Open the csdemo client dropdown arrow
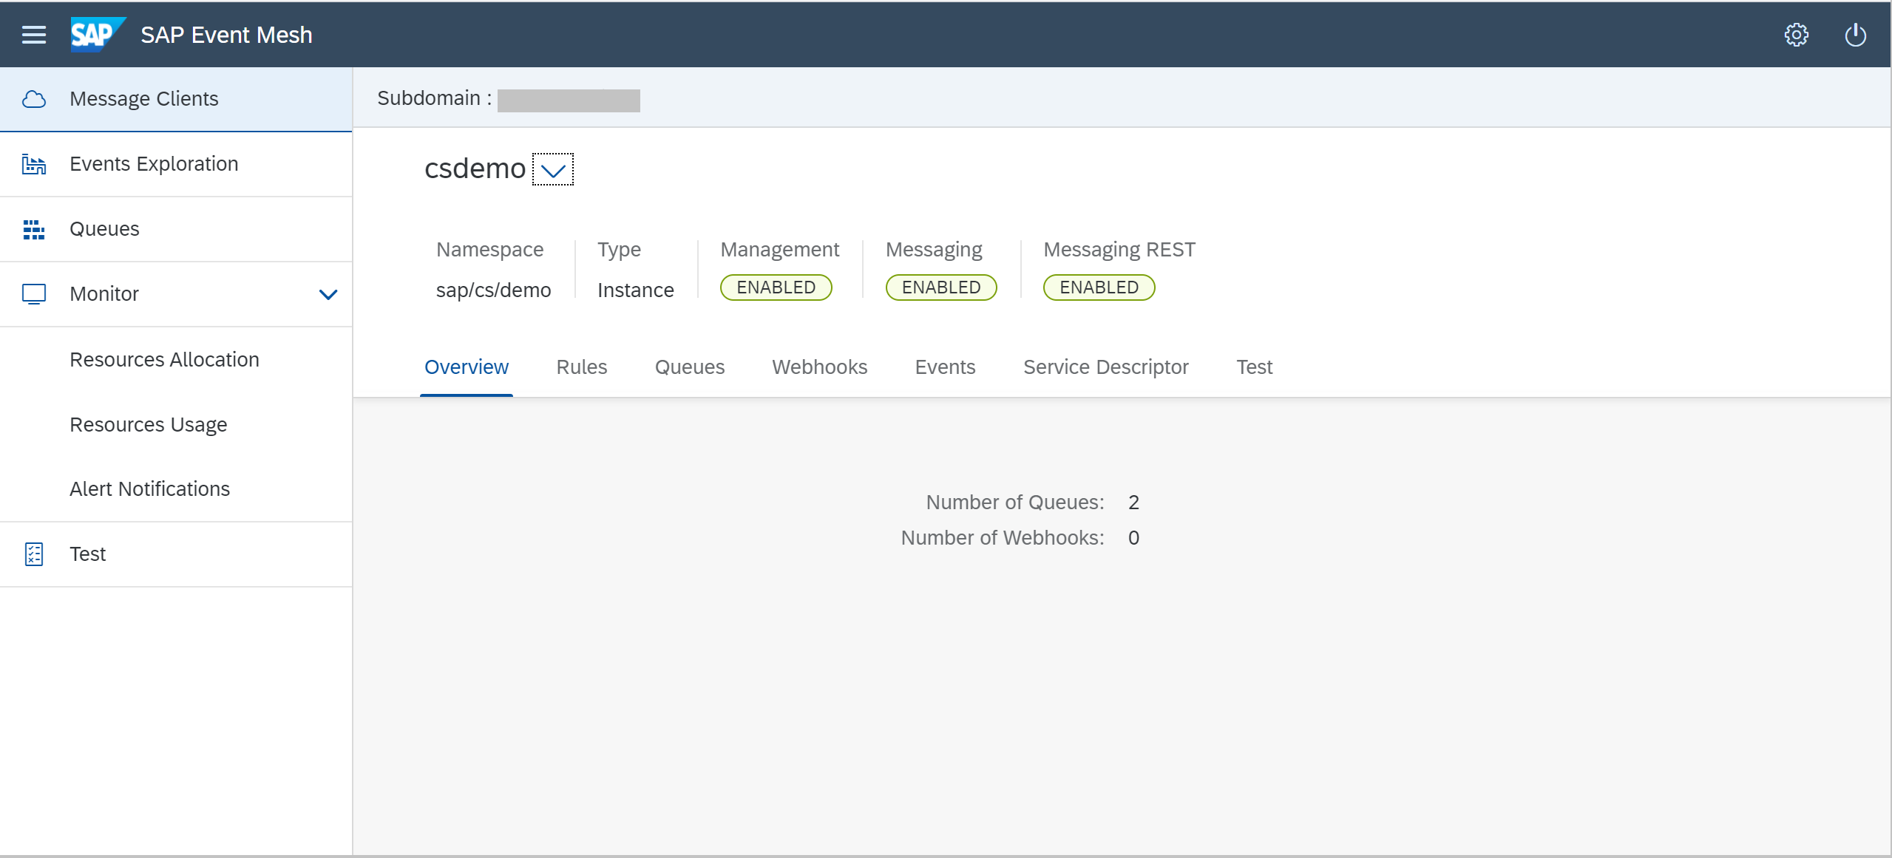 (553, 170)
